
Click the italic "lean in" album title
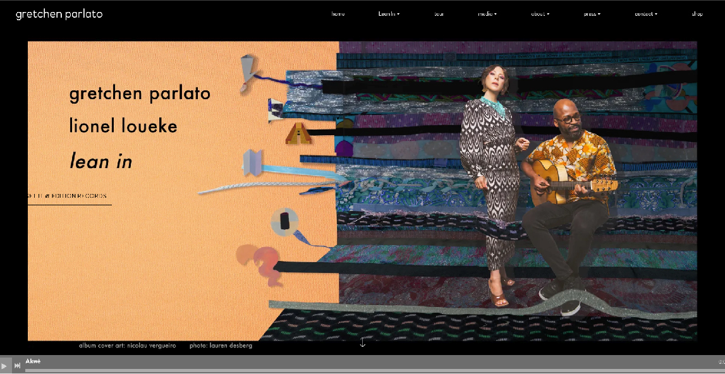[101, 161]
